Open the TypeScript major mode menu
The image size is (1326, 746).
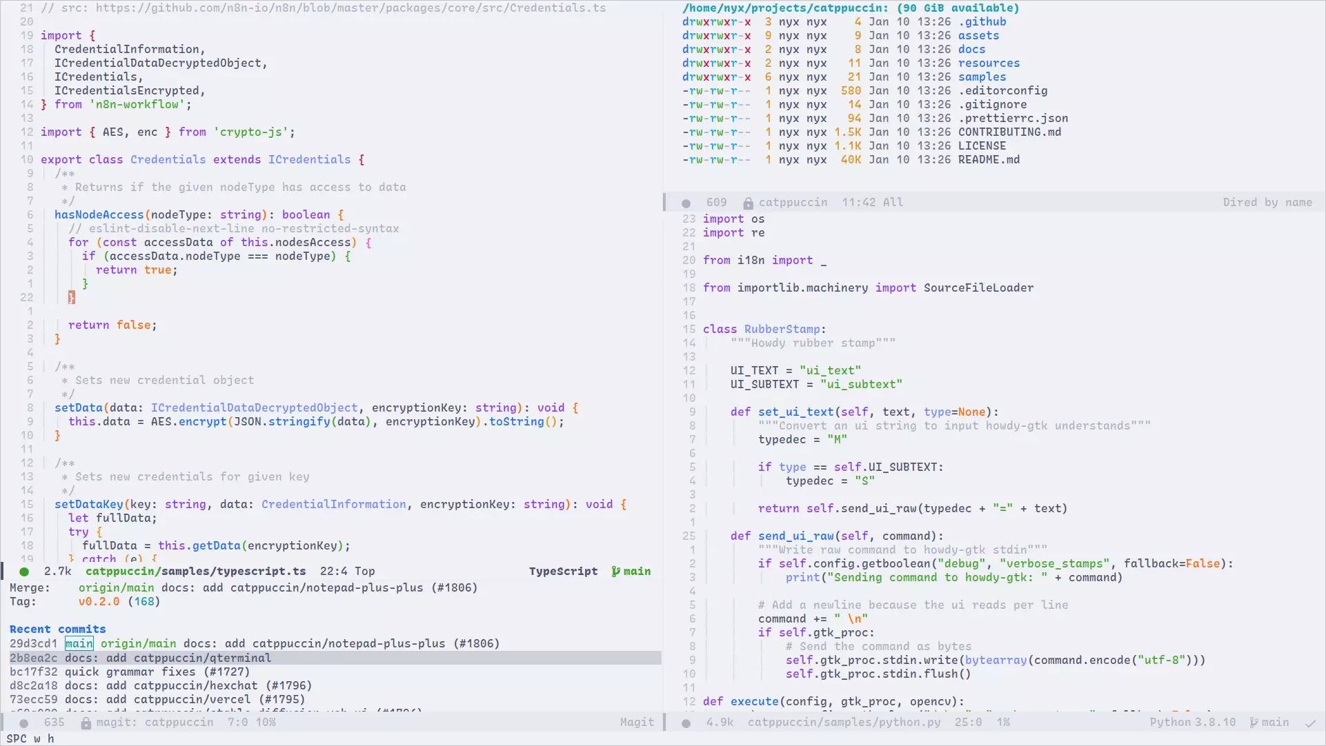[x=563, y=572]
